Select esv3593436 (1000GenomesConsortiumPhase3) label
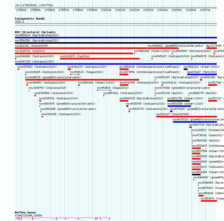The image size is (224, 221). click(x=150, y=67)
